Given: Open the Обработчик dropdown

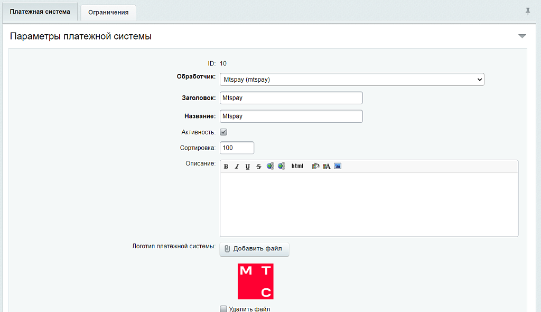Looking at the screenshot, I should tap(351, 80).
